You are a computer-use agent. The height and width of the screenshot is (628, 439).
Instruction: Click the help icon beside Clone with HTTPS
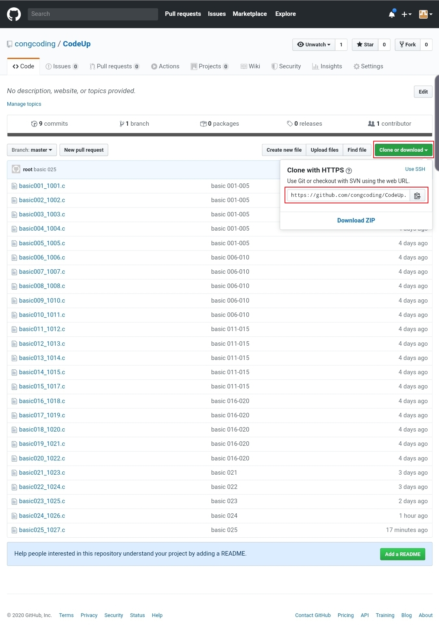pyautogui.click(x=349, y=171)
